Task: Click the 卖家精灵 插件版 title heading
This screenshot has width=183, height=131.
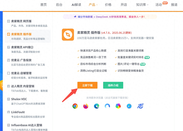Action: 89,33
